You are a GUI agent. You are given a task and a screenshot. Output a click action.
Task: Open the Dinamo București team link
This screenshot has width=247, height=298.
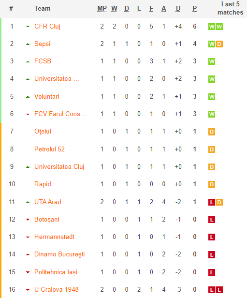(x=59, y=254)
